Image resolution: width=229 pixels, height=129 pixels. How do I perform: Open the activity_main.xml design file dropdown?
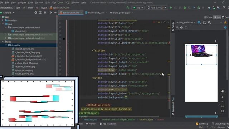186,22
